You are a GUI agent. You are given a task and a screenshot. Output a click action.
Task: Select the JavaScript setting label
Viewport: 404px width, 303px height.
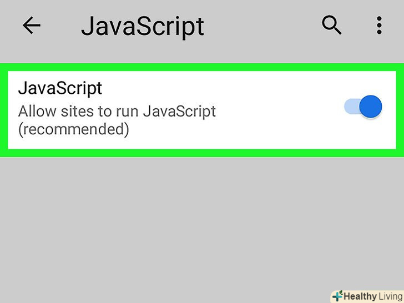(60, 88)
